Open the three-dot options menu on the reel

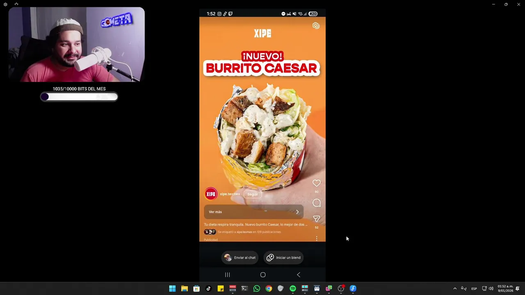pyautogui.click(x=316, y=238)
